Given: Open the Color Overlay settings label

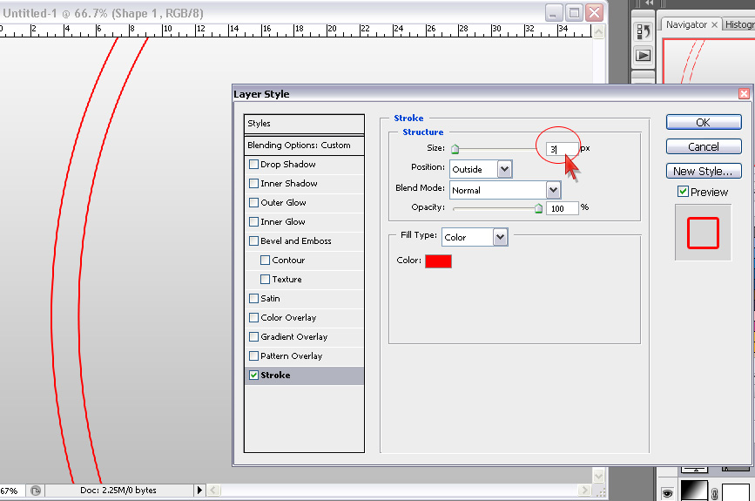Looking at the screenshot, I should pos(288,317).
